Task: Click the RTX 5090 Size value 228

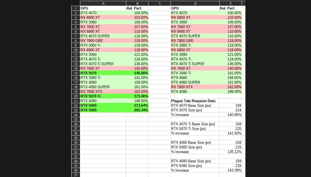Action: tap(230, 166)
